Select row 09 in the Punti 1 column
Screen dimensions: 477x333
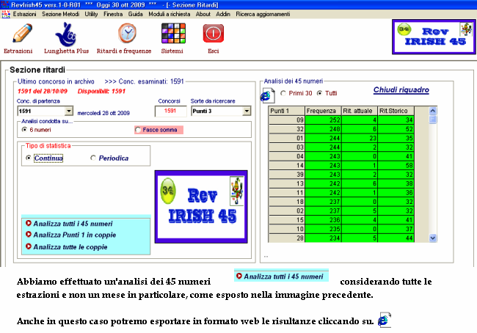[286, 120]
